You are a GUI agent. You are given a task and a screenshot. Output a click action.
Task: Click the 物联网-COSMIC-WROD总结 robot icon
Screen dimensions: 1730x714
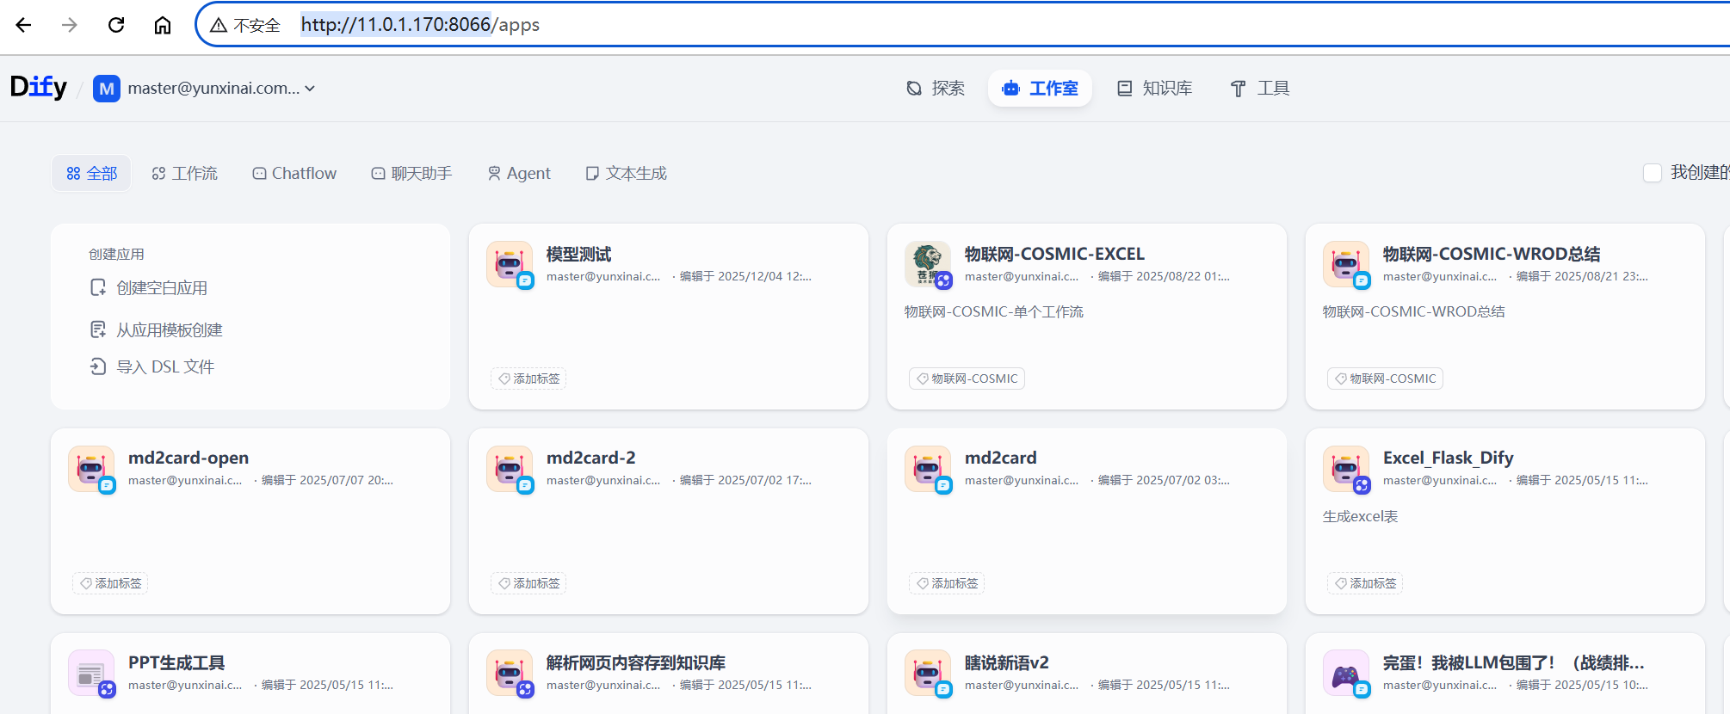1345,264
